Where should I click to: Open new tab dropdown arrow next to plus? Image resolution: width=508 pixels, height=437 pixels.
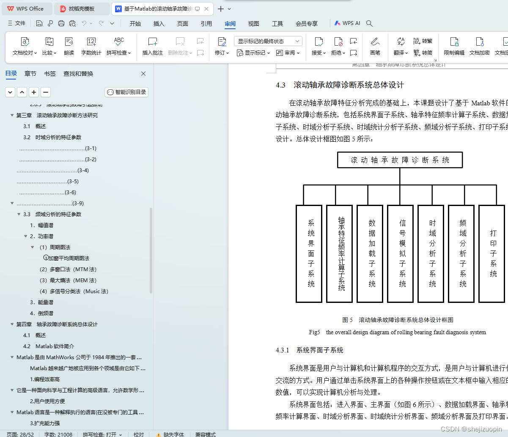pyautogui.click(x=229, y=9)
